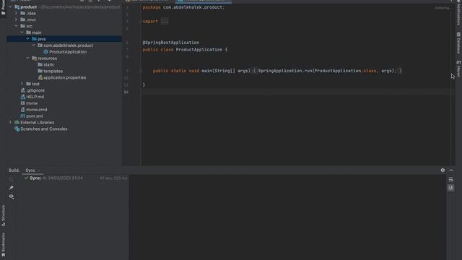462x260 pixels.
Task: Open the Maven tool window
Action: click(x=458, y=69)
